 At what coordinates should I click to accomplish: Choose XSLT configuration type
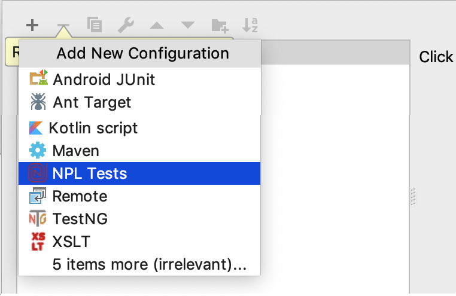(x=72, y=242)
